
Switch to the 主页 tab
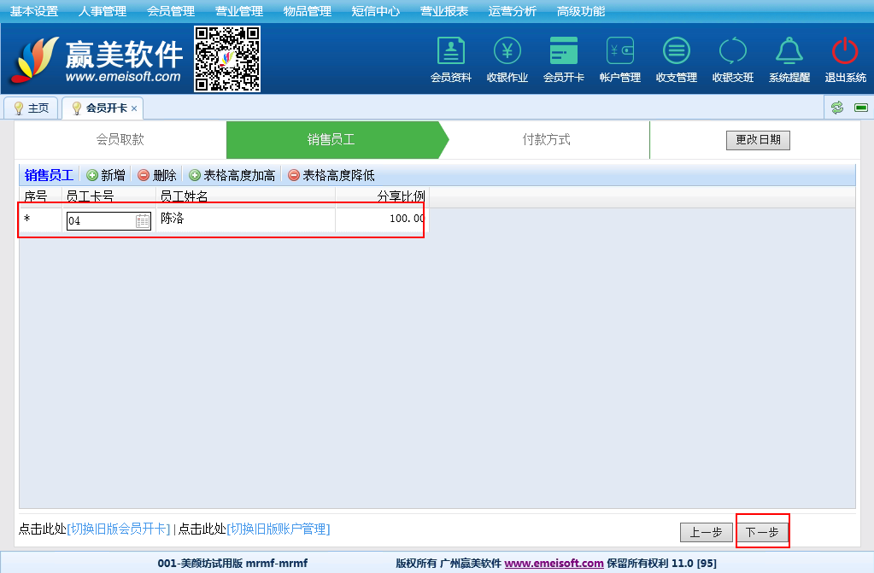[x=31, y=108]
